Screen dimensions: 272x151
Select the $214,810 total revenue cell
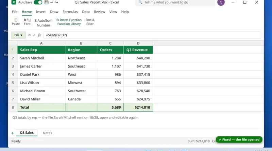click(138, 107)
